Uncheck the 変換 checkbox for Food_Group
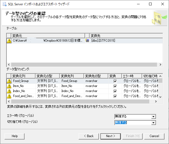This screenshot has width=169, height=144. pos(115,81)
